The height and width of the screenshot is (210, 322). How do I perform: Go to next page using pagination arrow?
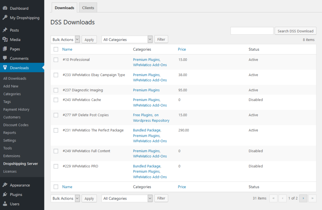pos(303,198)
